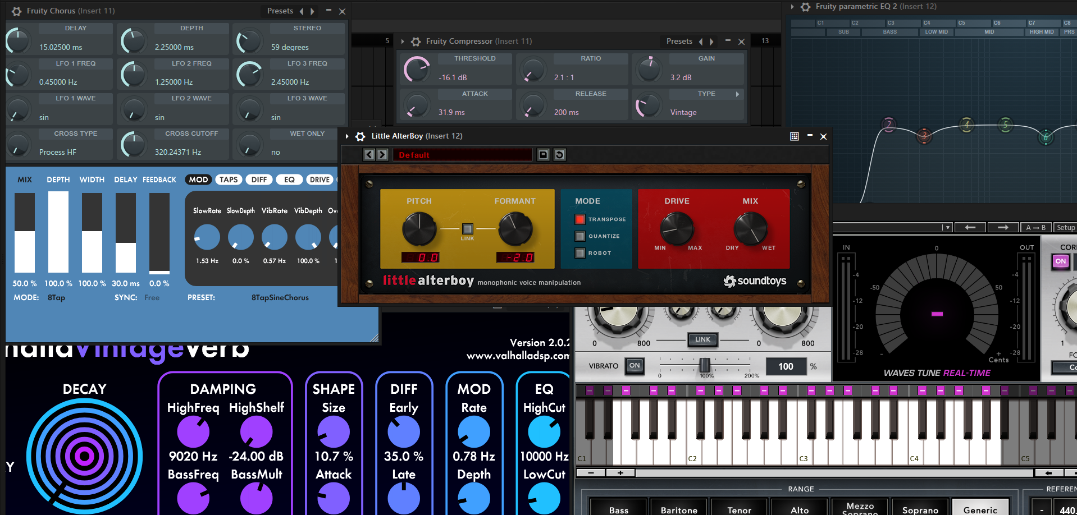Open Waves Tune preset dropdown arrow
1077x515 pixels.
tap(948, 227)
